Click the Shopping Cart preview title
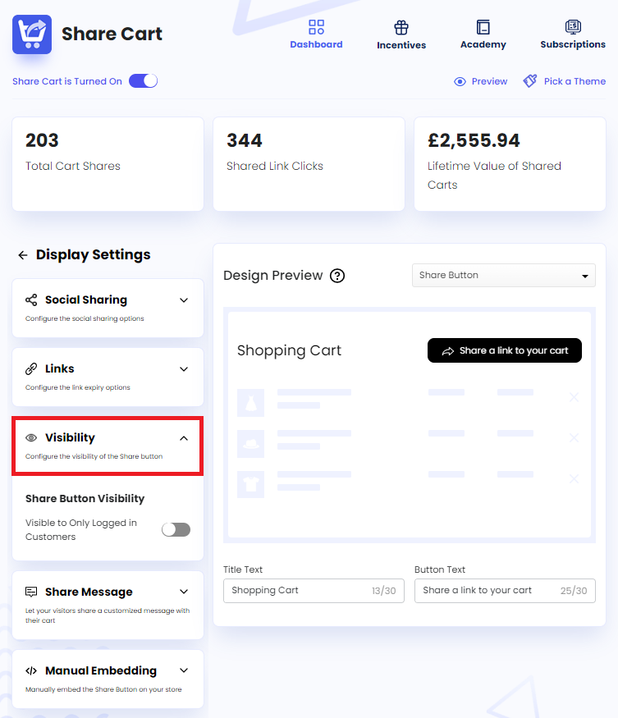 pyautogui.click(x=289, y=350)
